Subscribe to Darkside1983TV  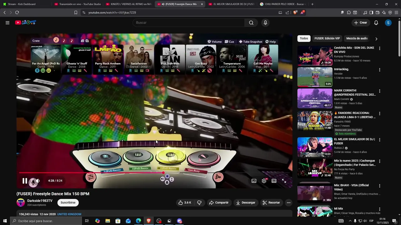click(68, 202)
